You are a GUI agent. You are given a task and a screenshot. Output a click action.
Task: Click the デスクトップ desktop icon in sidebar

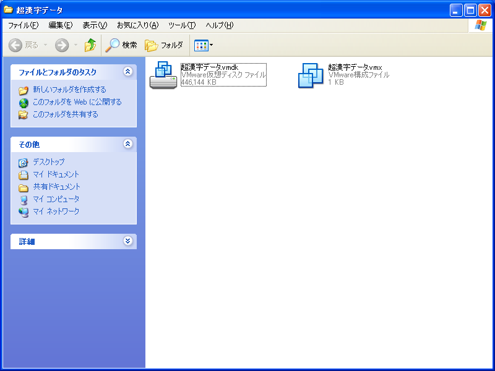pyautogui.click(x=24, y=162)
